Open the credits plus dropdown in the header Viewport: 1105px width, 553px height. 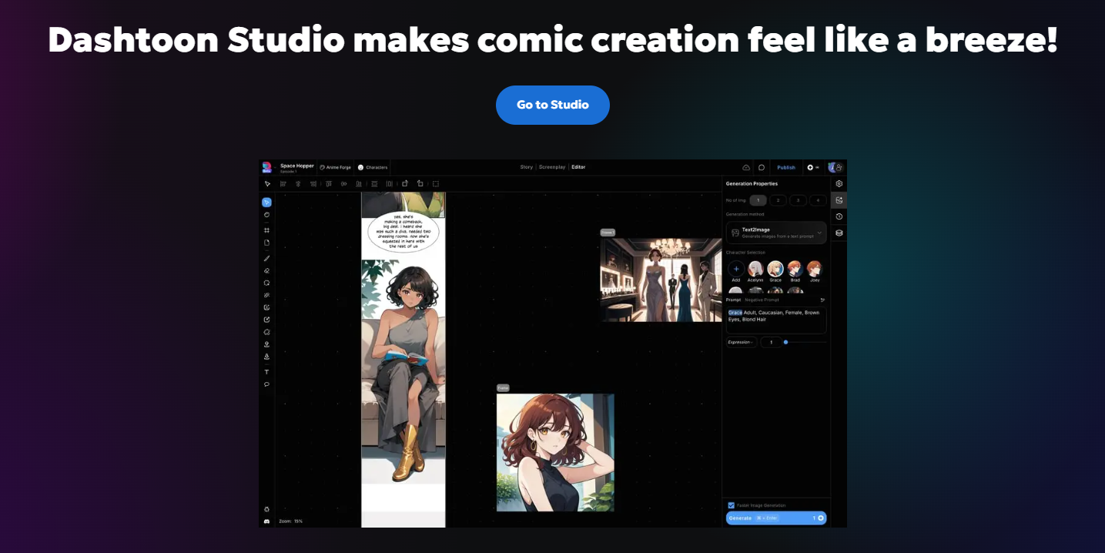[813, 167]
